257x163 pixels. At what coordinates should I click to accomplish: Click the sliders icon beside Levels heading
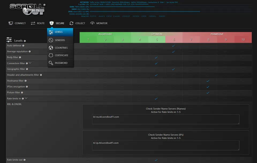click(9, 40)
